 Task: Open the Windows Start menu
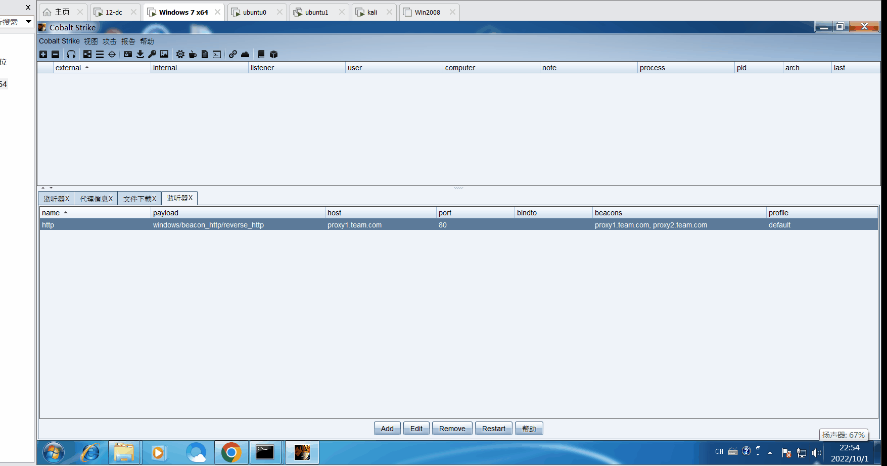(54, 452)
